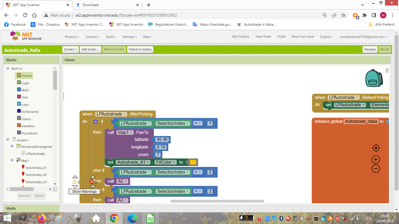The height and width of the screenshot is (224, 399).
Task: Click the blue mutator gear on if block
Action: point(95,122)
